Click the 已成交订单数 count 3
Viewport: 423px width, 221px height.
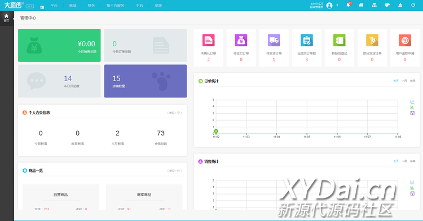(306, 60)
